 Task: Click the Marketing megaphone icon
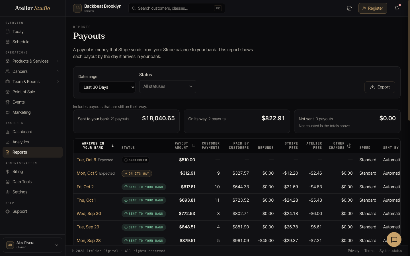[8, 112]
